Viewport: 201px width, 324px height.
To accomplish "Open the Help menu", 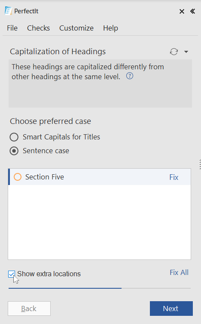I will (110, 28).
